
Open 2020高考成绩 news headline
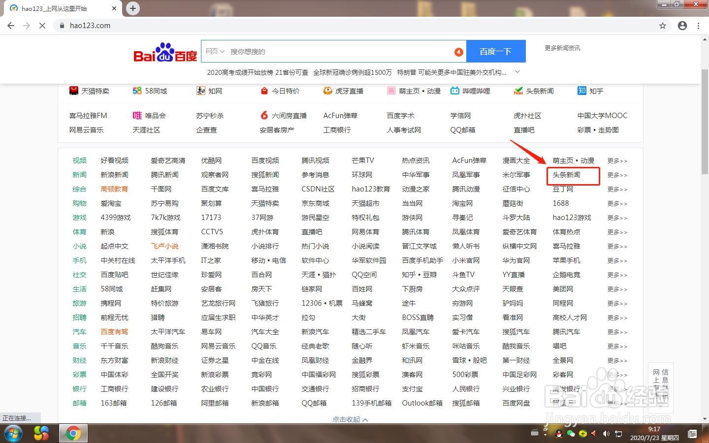coord(258,72)
